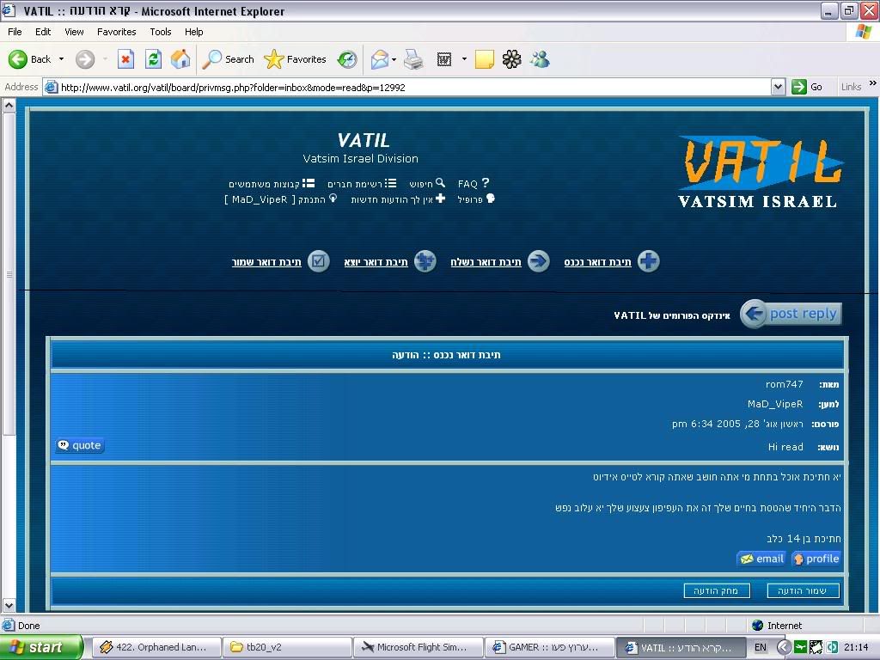Open the Edit menu
880x660 pixels.
(x=43, y=32)
